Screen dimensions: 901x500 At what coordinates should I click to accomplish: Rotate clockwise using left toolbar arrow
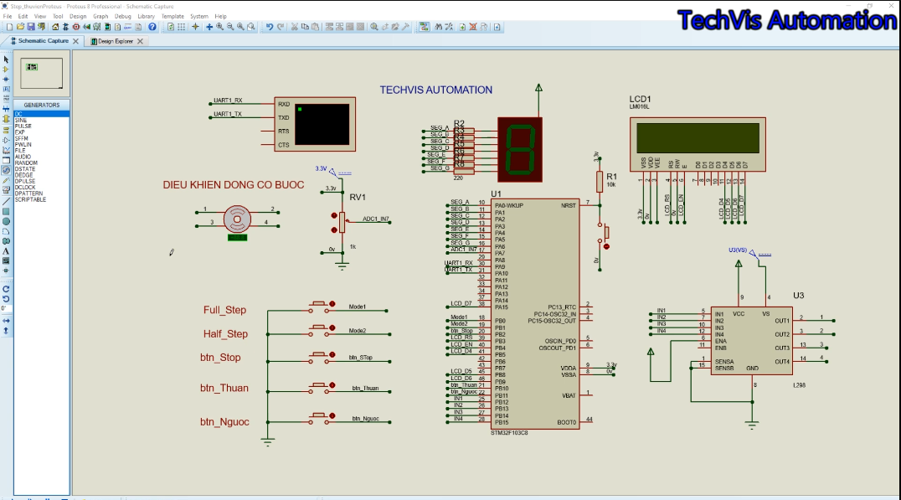[6, 289]
